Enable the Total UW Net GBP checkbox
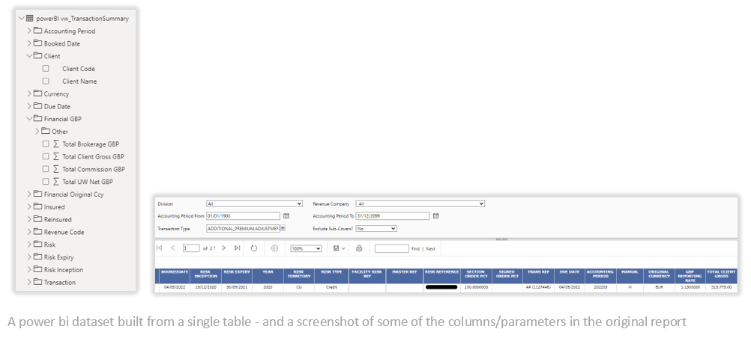This screenshot has height=341, width=751. coord(46,182)
